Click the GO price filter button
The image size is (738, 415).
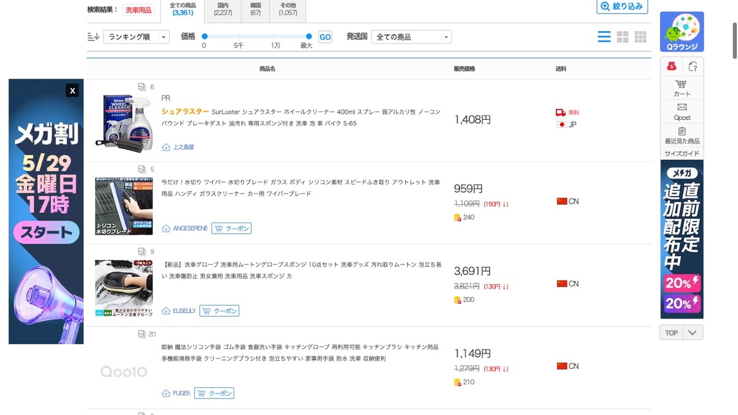tap(325, 37)
